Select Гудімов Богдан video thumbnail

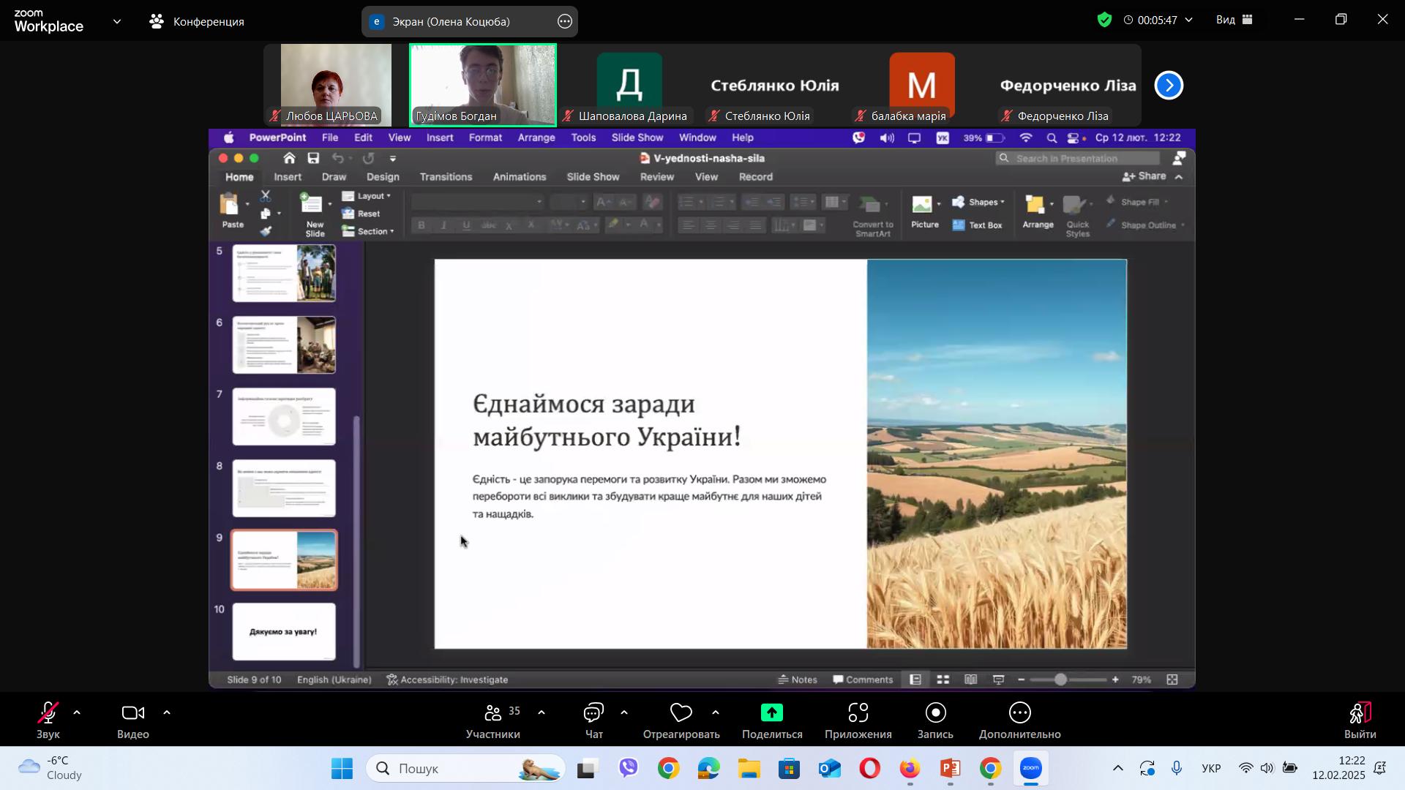point(482,84)
